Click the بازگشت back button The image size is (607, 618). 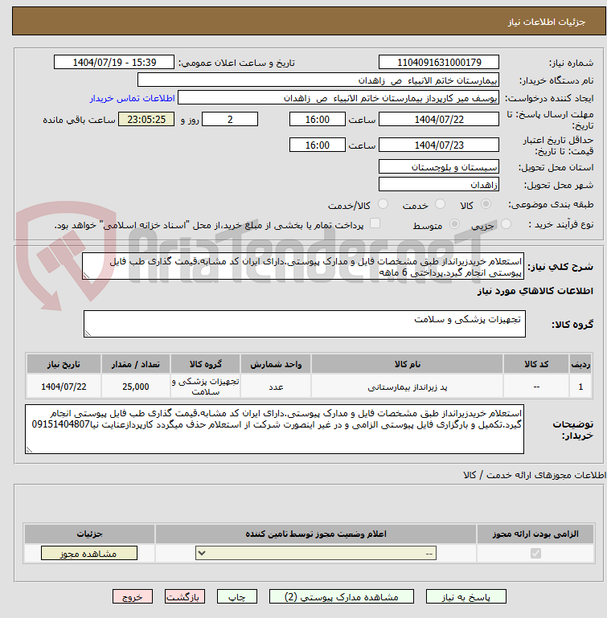(185, 597)
